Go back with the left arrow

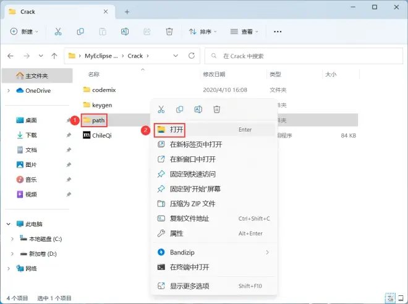[x=11, y=56]
